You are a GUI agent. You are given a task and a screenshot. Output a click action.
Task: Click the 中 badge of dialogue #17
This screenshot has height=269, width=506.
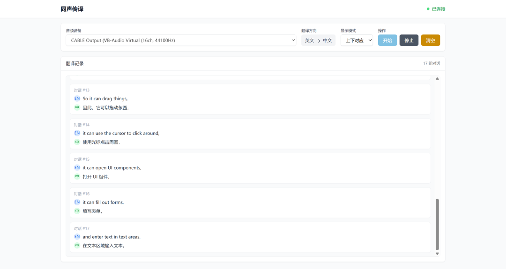[x=77, y=246]
